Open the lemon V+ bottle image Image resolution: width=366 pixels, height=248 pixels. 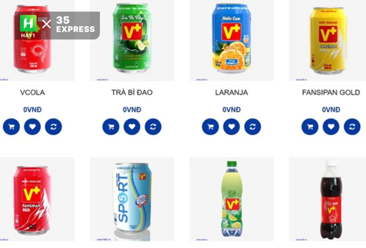pos(232,199)
